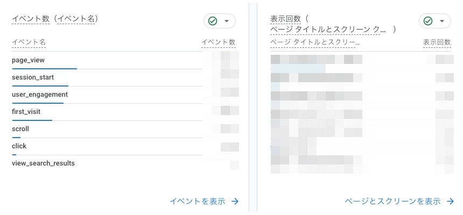
Task: Click イベント数 column header
Action: click(219, 42)
